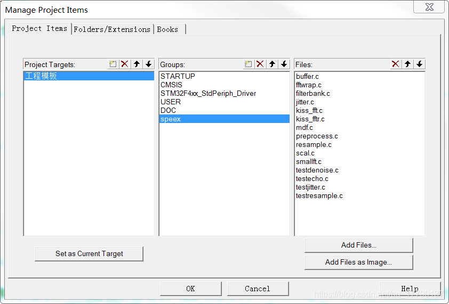This screenshot has width=449, height=304.
Task: Close the Manage Project Items dialog
Action: click(429, 7)
